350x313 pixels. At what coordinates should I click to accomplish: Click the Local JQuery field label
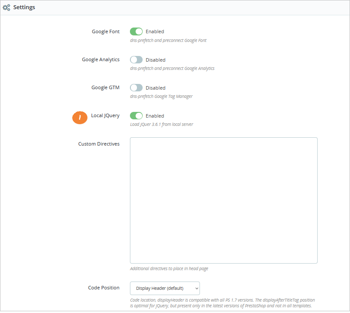click(x=105, y=115)
